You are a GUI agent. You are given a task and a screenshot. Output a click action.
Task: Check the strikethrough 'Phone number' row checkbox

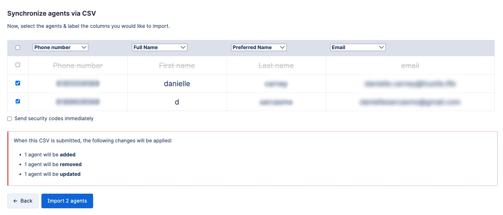coord(18,65)
